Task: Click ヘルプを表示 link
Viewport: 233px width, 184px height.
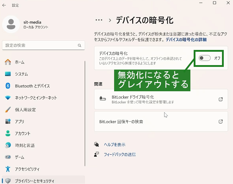Action: tap(115, 144)
